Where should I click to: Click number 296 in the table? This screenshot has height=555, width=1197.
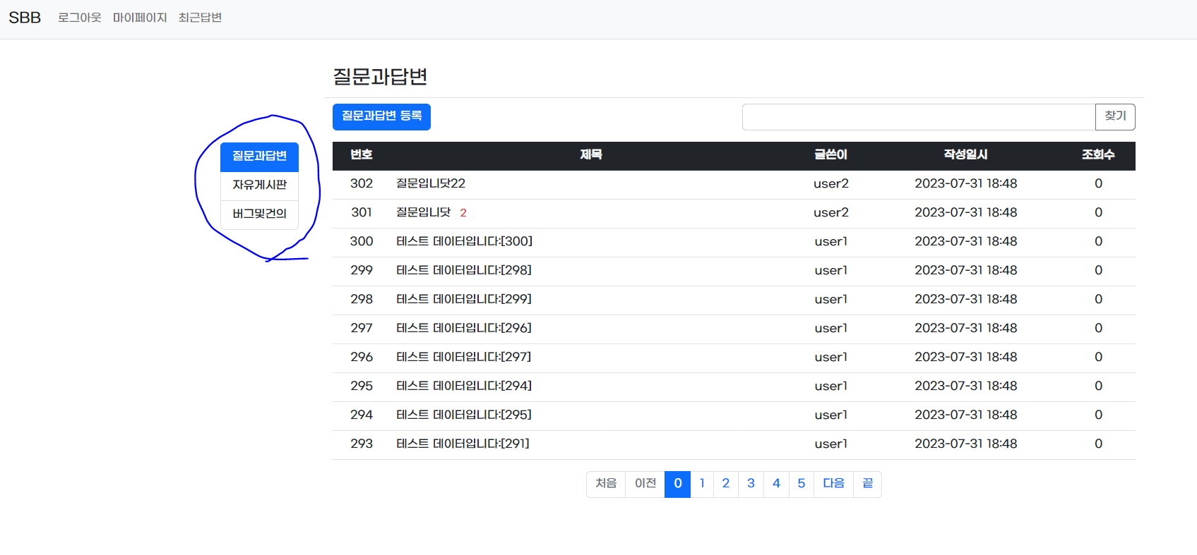click(362, 357)
